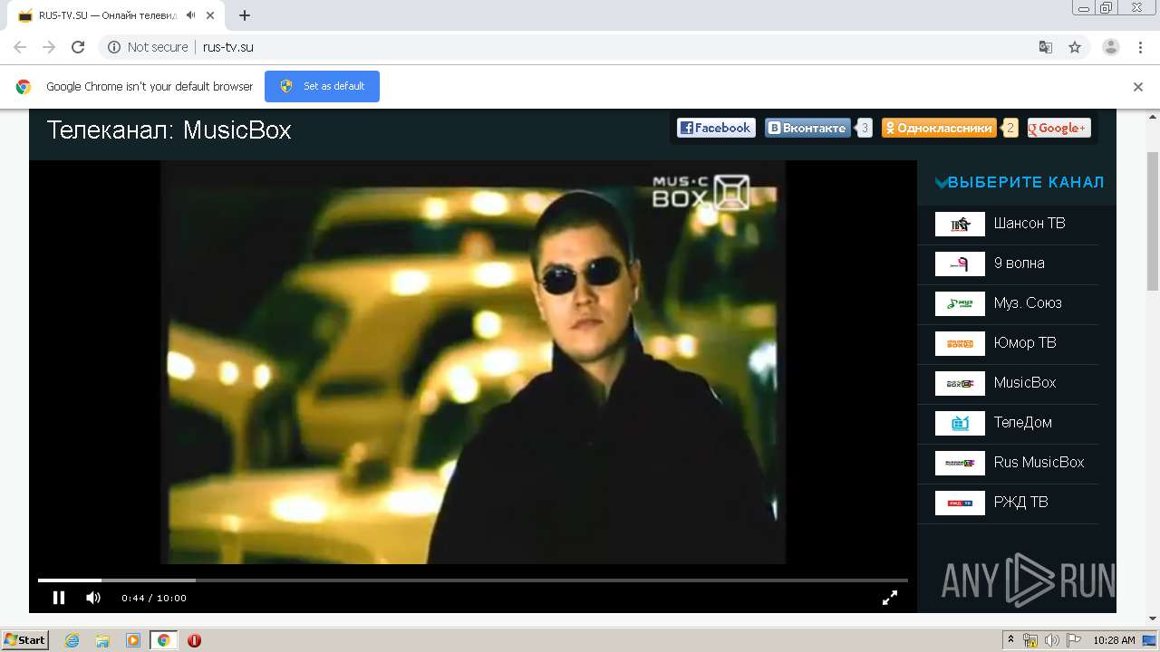
Task: Open the system tray volume control
Action: (x=1051, y=640)
